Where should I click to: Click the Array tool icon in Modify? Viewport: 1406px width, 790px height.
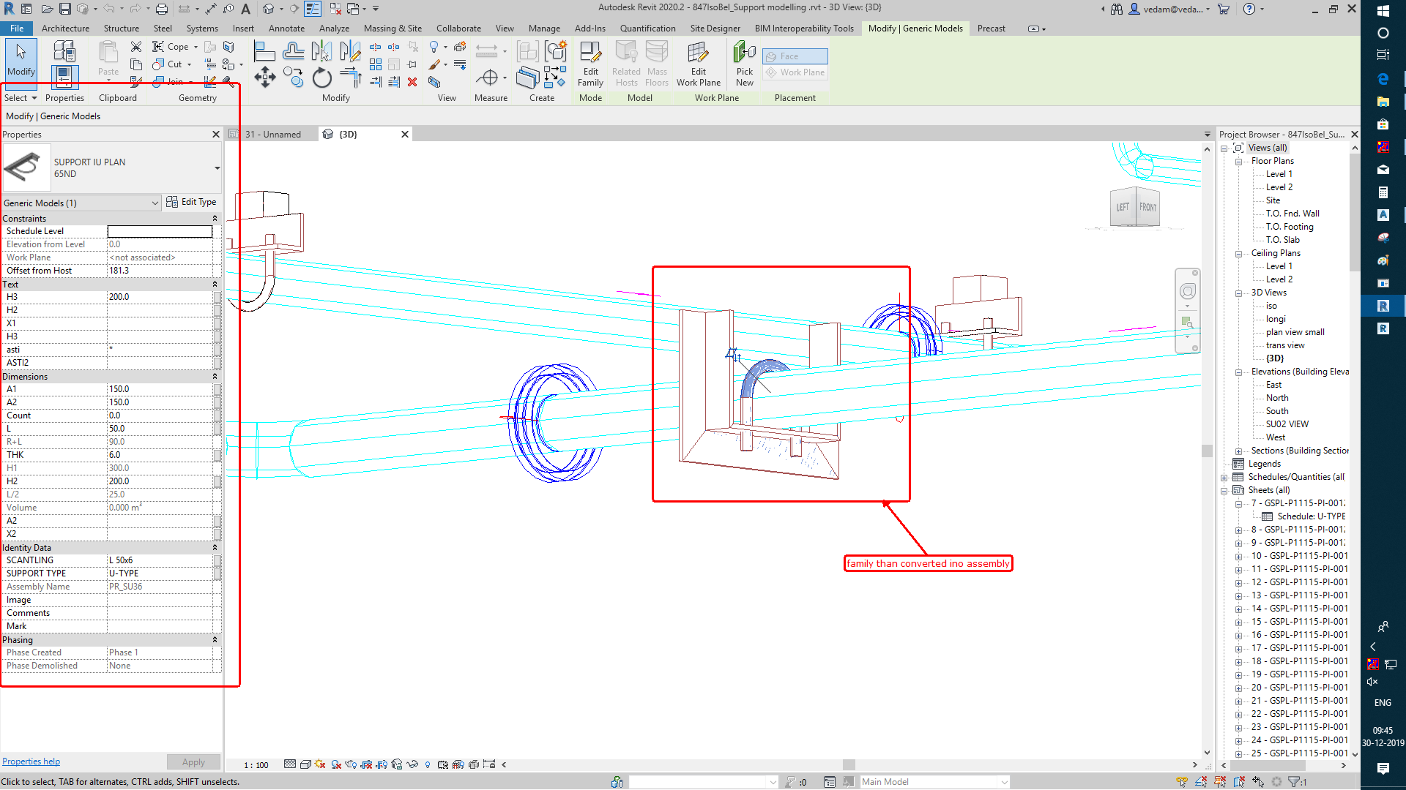[378, 64]
